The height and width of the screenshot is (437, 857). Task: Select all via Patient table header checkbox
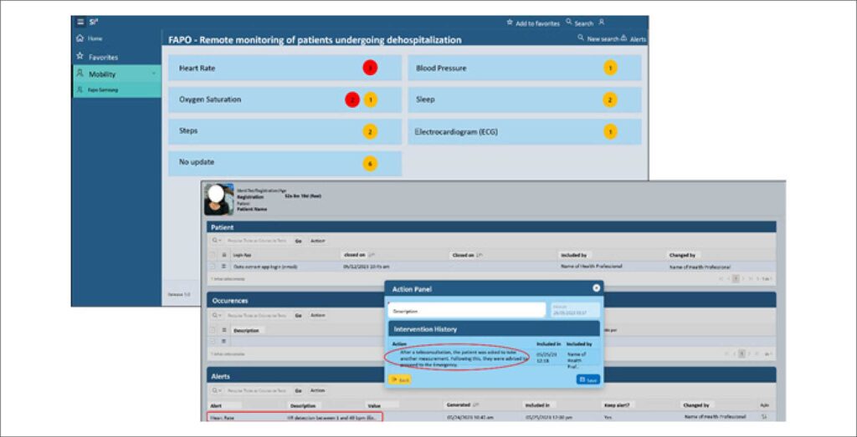[x=213, y=254]
